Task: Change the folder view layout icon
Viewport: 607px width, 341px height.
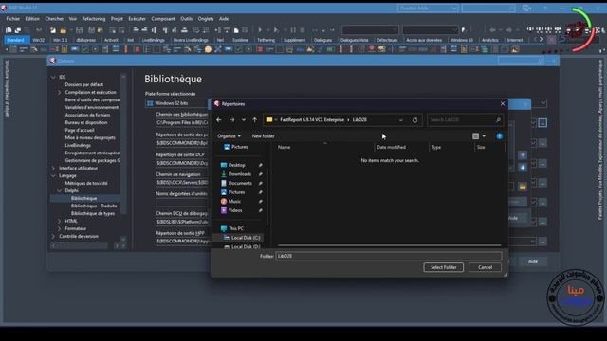Action: click(476, 136)
